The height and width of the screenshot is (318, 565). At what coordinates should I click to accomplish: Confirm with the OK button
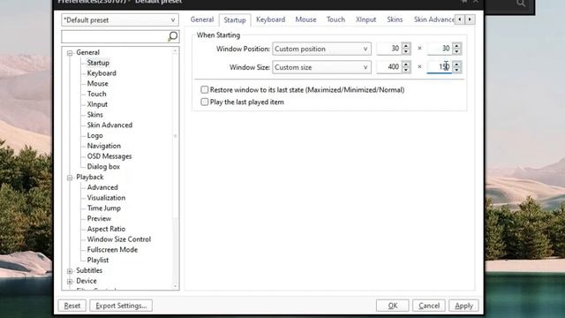[x=392, y=306]
